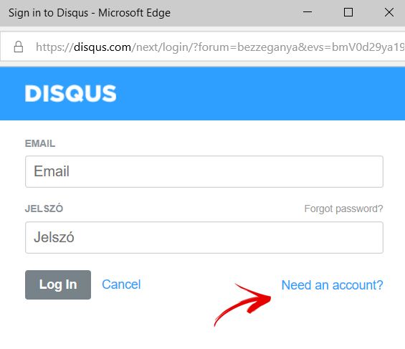The image size is (405, 349).
Task: Minimize the Sign in to Disqus window
Action: (x=307, y=12)
